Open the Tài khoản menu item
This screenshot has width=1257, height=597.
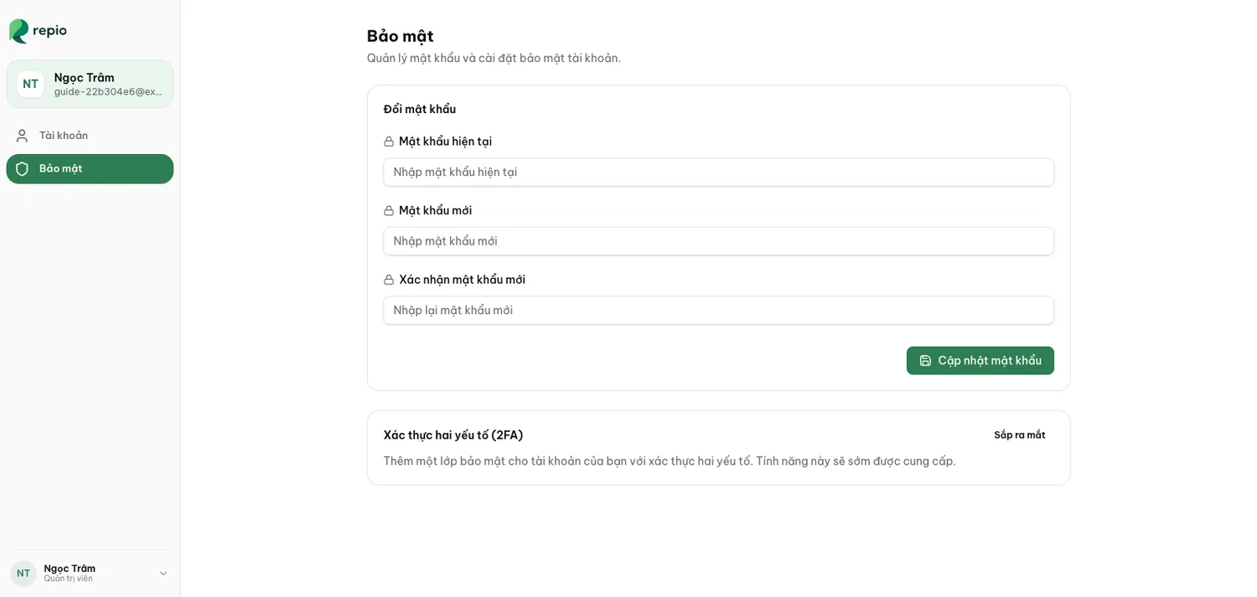coord(90,136)
